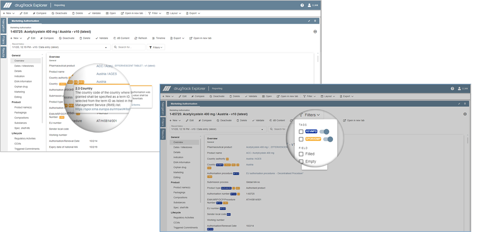Viewport: 489px width, 232px height.
Task: Click the panel pencil icon in back window
Action: [x=309, y=21]
